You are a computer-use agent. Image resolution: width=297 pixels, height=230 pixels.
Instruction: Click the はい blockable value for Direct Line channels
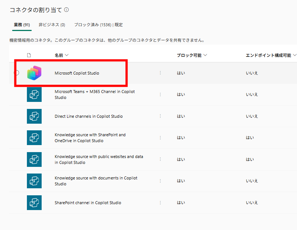(181, 116)
